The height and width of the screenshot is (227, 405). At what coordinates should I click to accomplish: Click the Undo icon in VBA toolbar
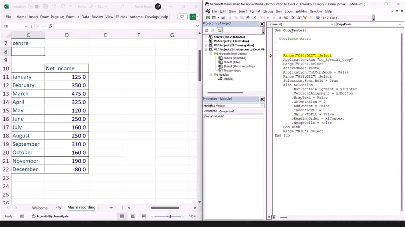(255, 18)
